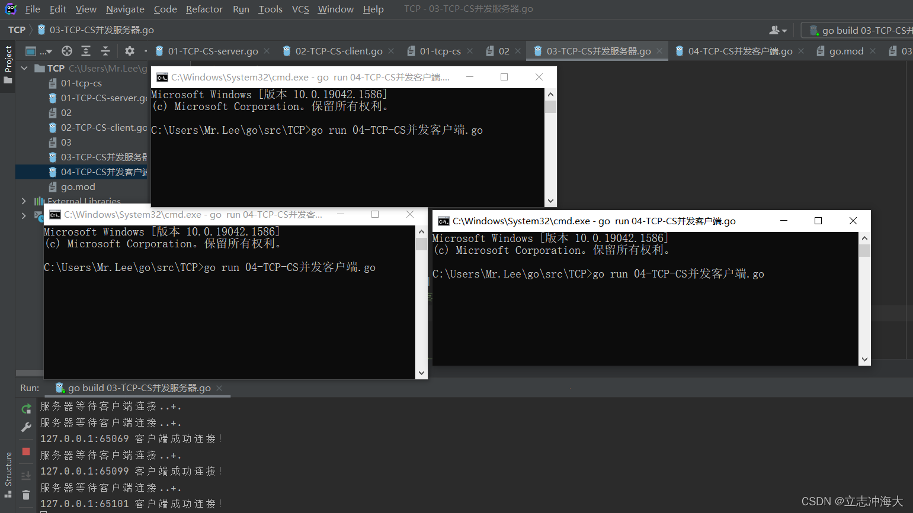Hide the Project panel with minus icon

coord(146,51)
